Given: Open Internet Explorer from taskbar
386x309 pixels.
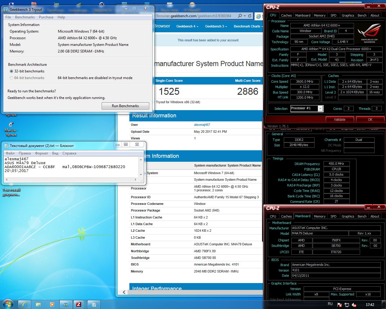Looking at the screenshot, I should coord(24,304).
